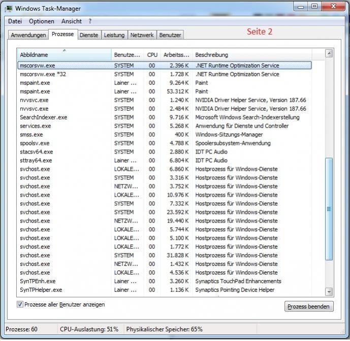
Task: Show the Benutzer tab
Action: pos(170,35)
